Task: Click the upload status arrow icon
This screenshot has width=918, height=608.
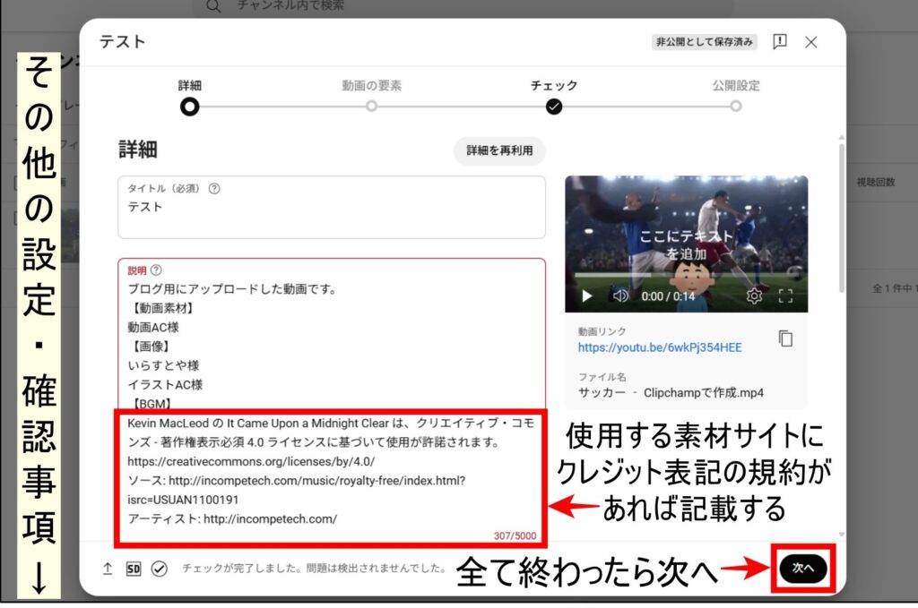Action: point(108,569)
